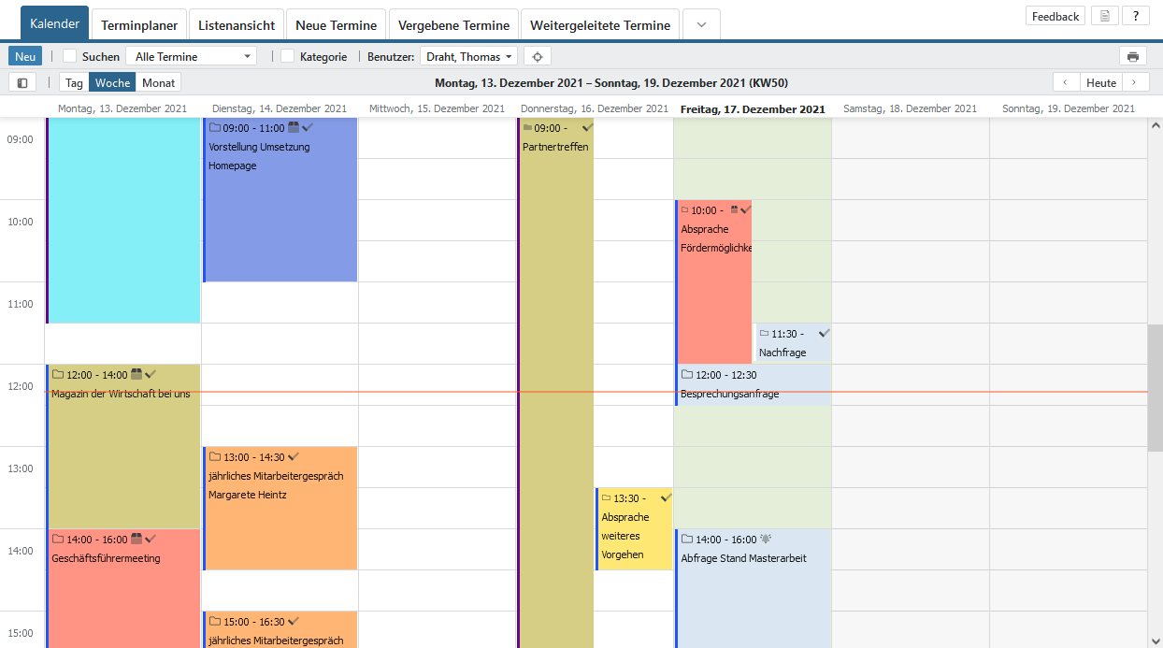The height and width of the screenshot is (648, 1163).
Task: Click the crosshair user locate icon
Action: pos(537,56)
